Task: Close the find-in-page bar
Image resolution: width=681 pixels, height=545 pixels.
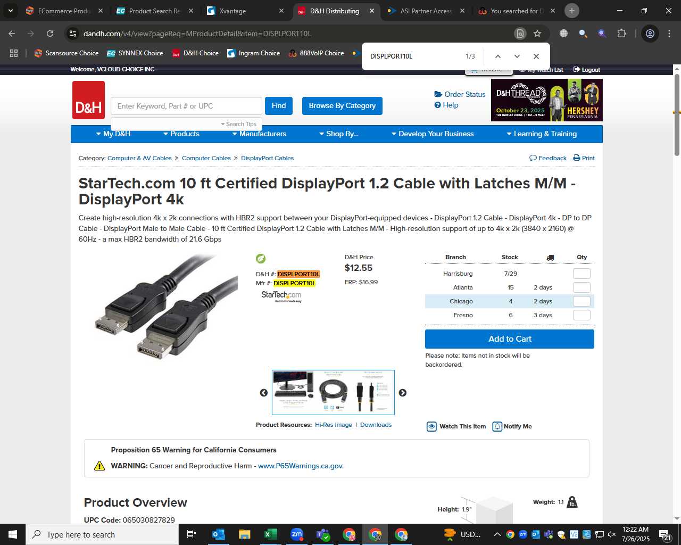Action: [536, 56]
